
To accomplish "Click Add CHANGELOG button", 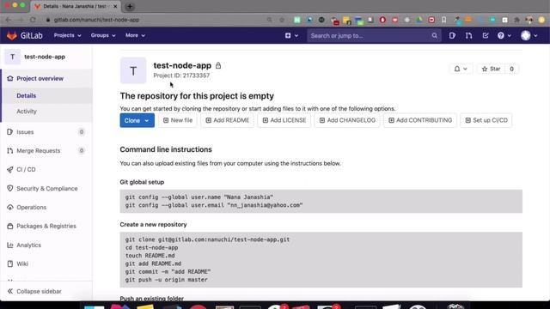I will coord(347,120).
